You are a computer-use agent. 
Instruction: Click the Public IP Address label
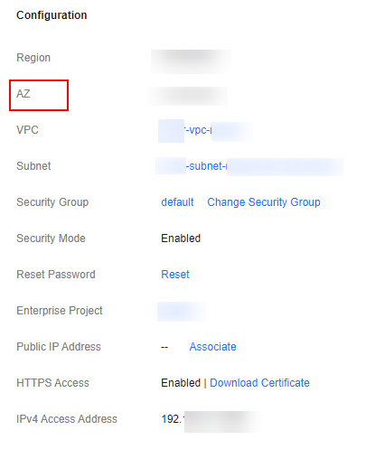tap(59, 347)
